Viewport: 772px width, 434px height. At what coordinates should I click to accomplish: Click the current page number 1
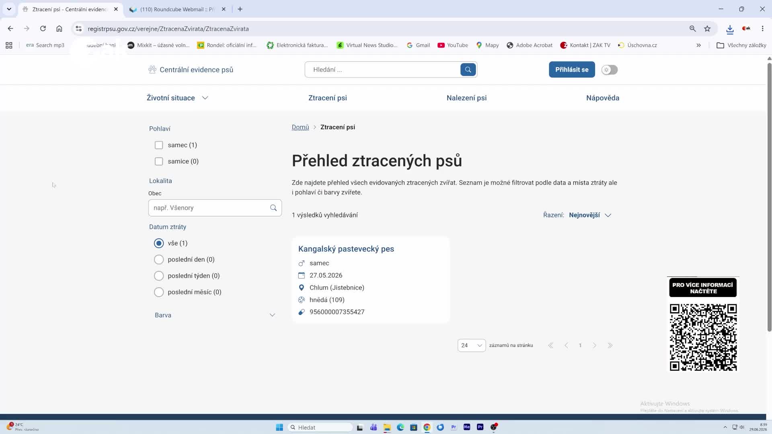pos(580,346)
